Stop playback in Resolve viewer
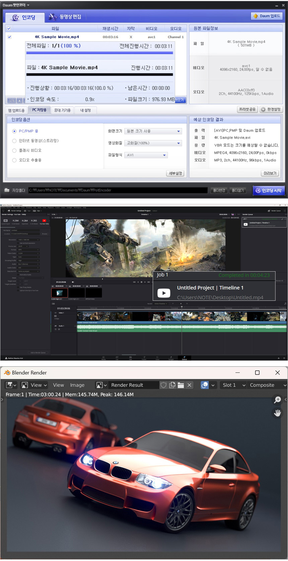Viewport: 288px width, 561px height. [141, 282]
